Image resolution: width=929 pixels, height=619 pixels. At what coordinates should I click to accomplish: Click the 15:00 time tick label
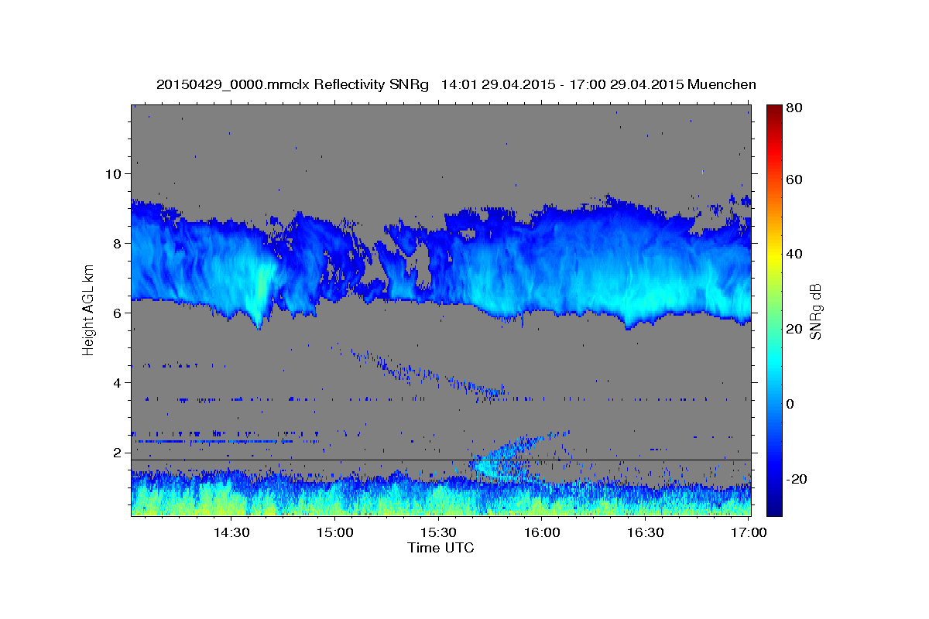click(x=334, y=533)
